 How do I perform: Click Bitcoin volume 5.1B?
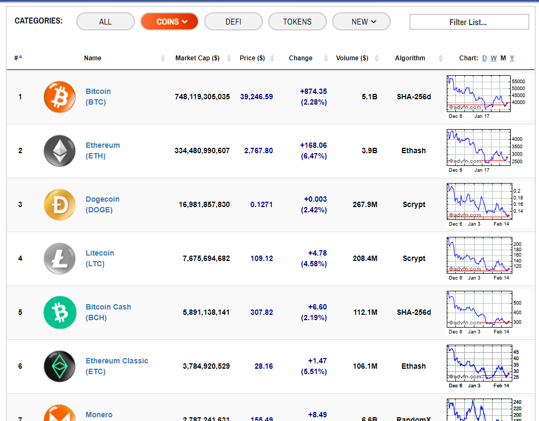[369, 97]
